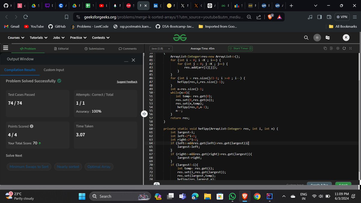
Task: Open the Brave Shields lion icon
Action: (270, 17)
